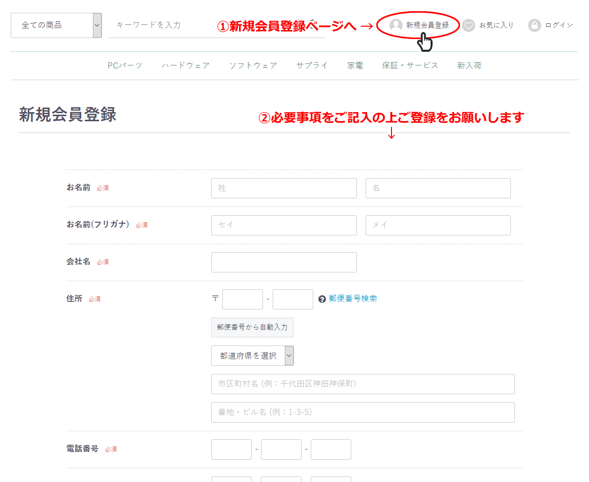The width and height of the screenshot is (589, 482).
Task: View the 新入荷 products section
Action: click(x=469, y=65)
